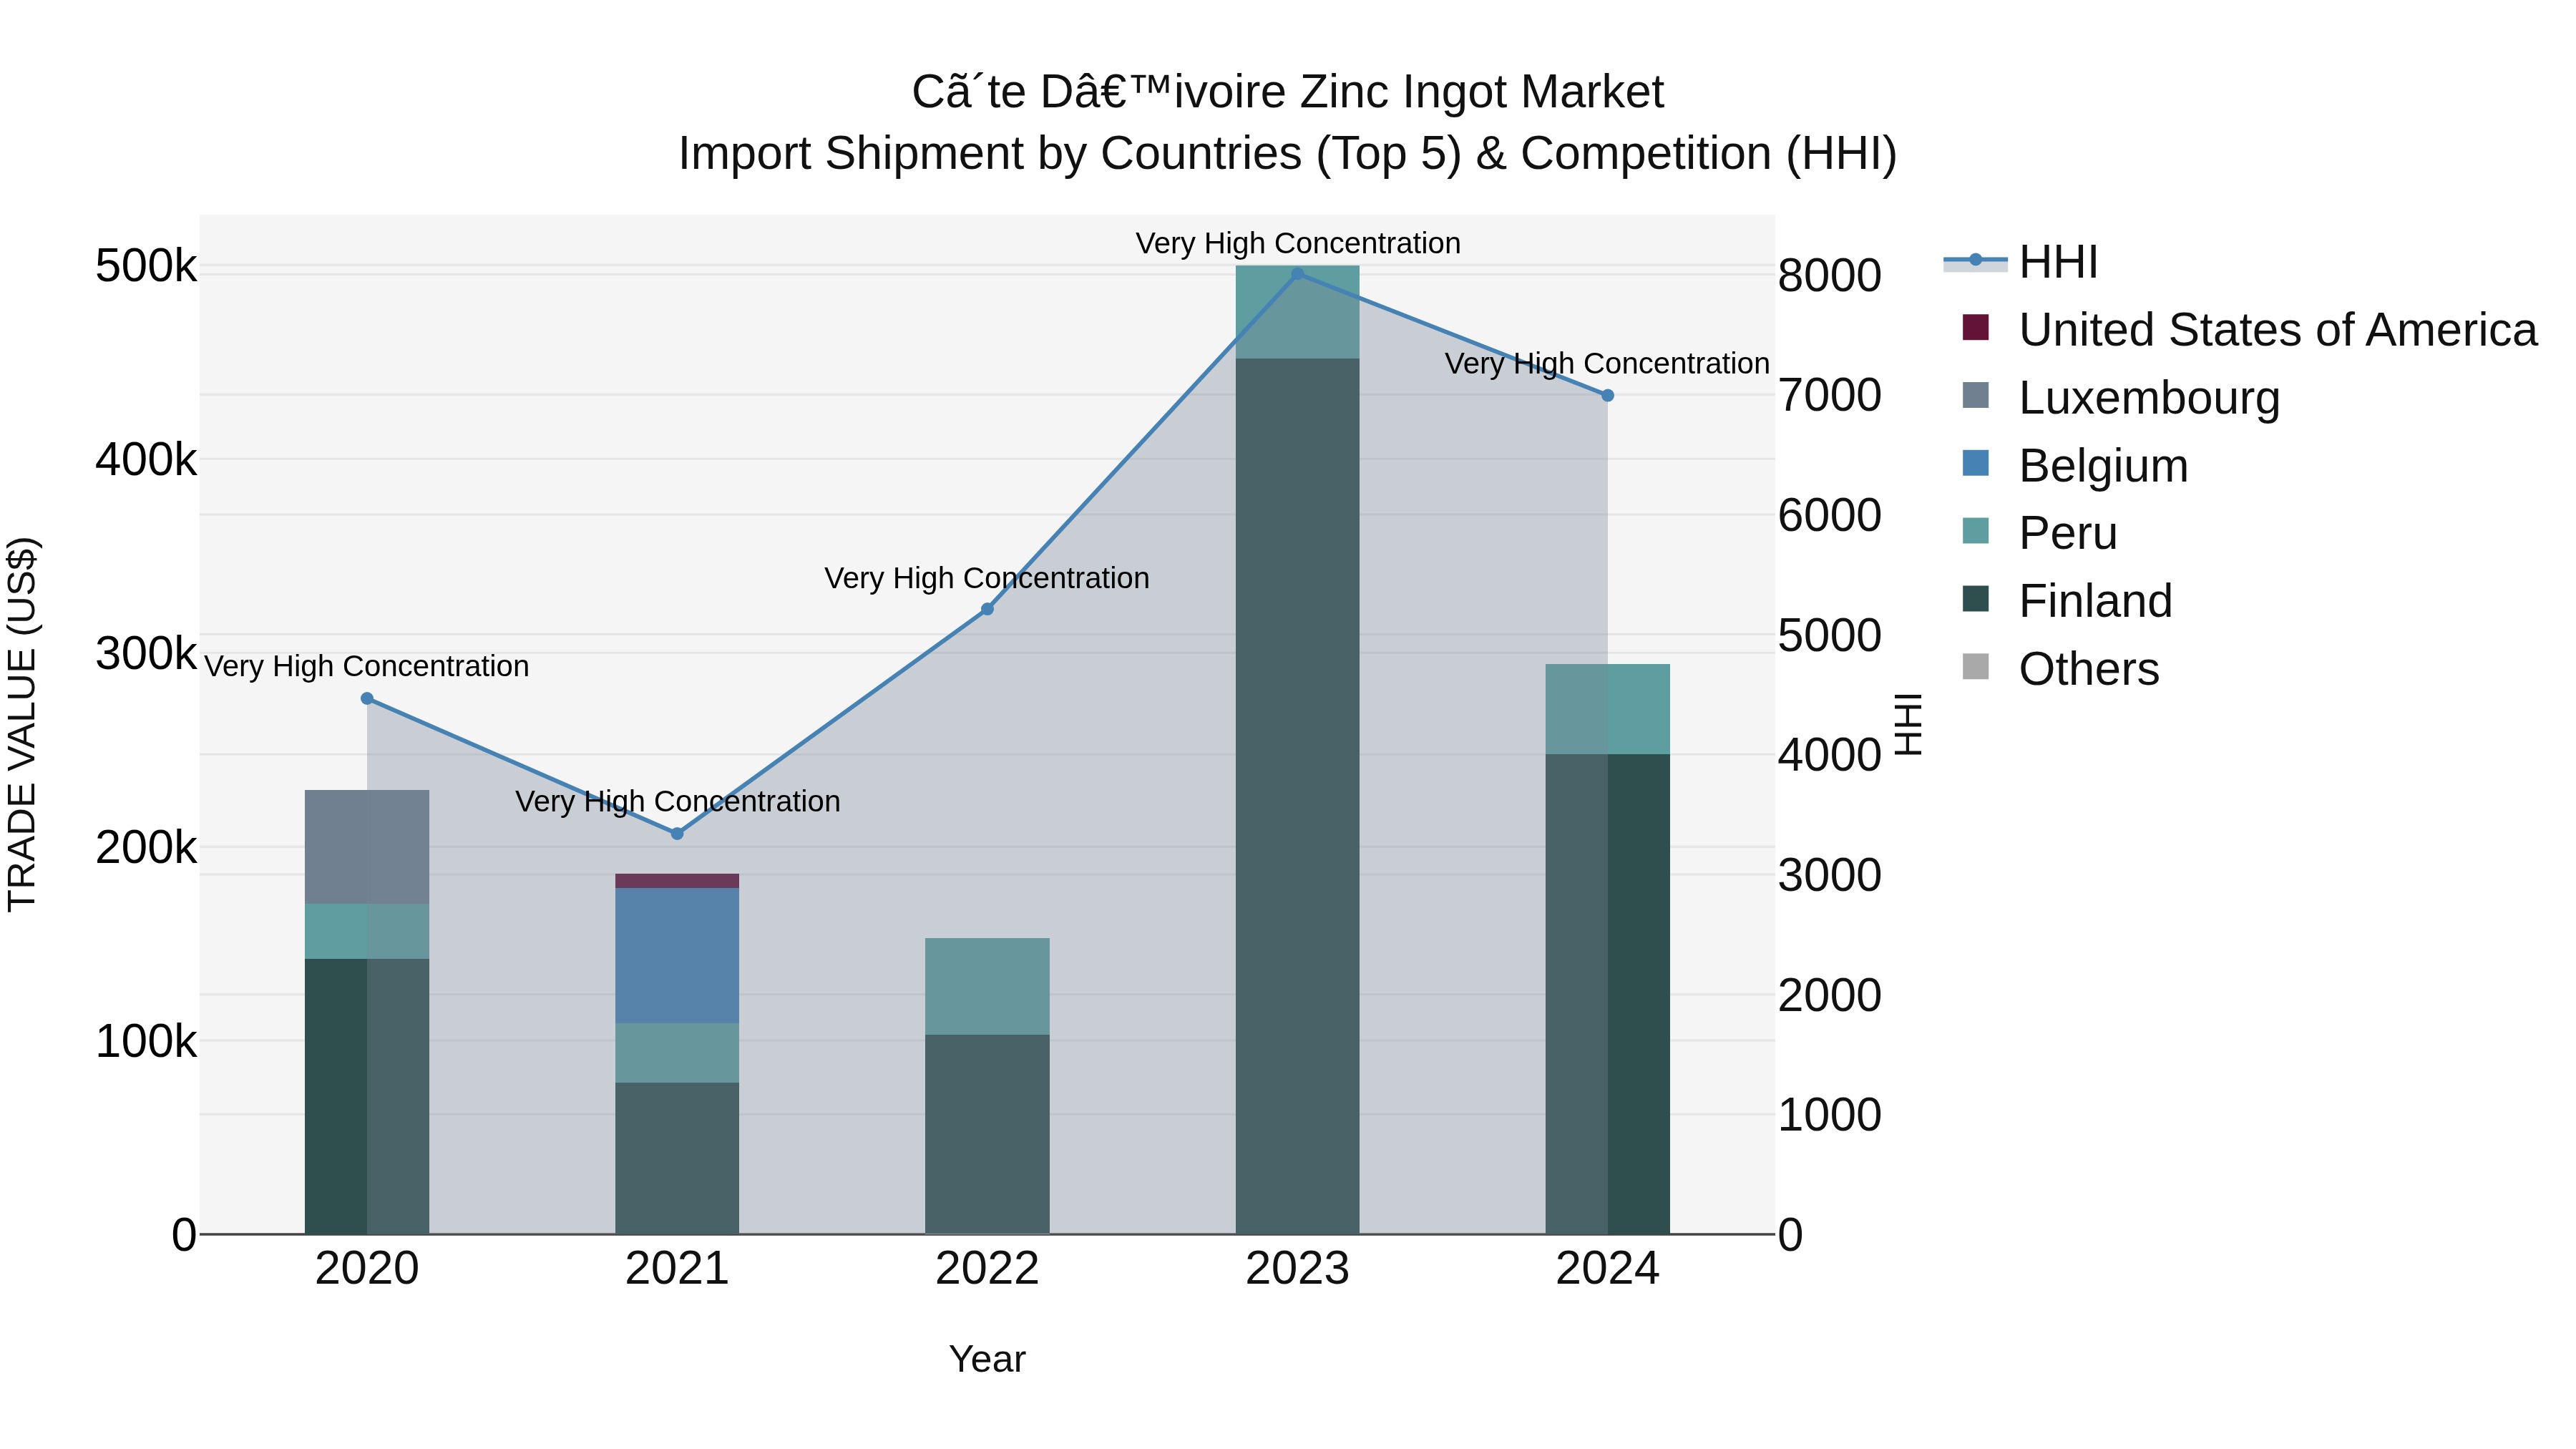Click the 8000 HHI axis tick
Image resolution: width=2576 pixels, height=1449 pixels.
click(x=1830, y=275)
